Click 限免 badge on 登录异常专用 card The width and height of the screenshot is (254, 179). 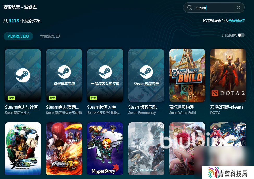click(52, 98)
